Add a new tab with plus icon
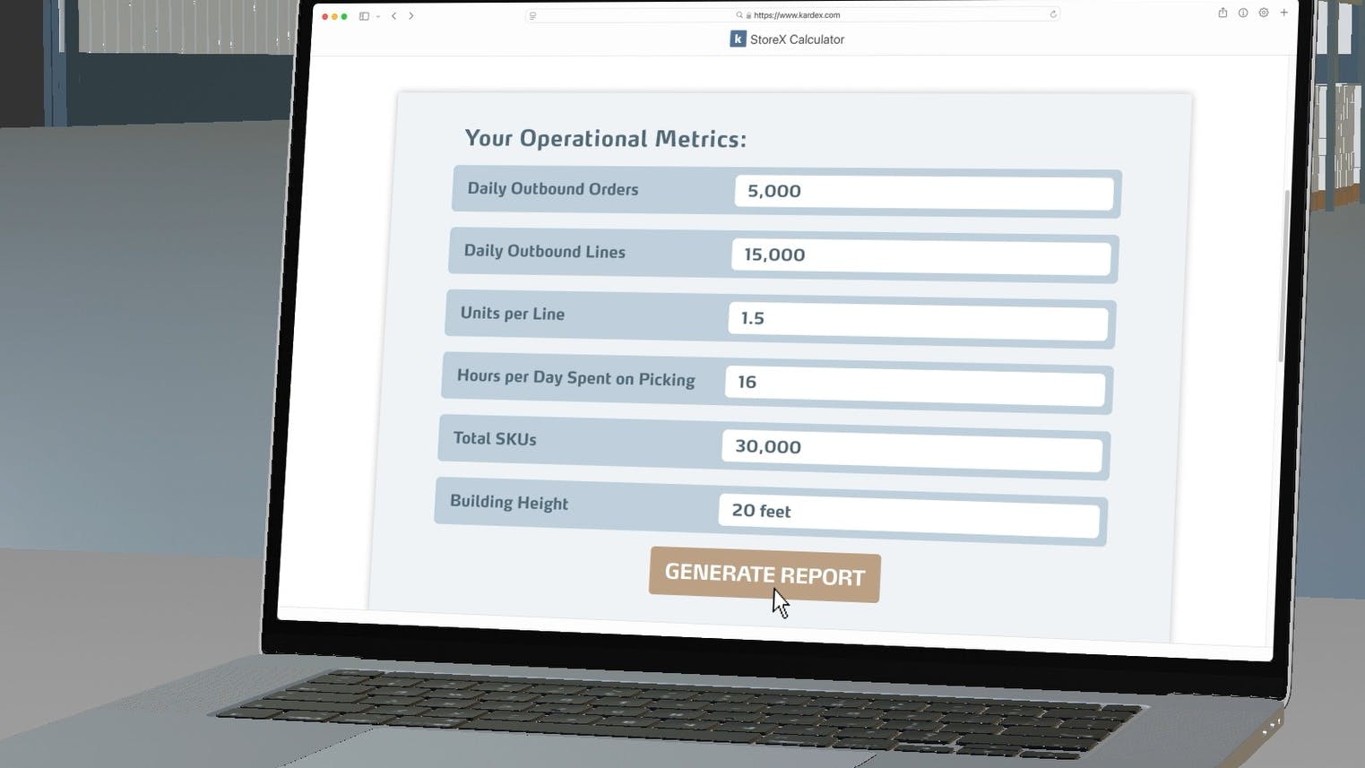Screen dimensions: 1365x768 [x=1284, y=13]
